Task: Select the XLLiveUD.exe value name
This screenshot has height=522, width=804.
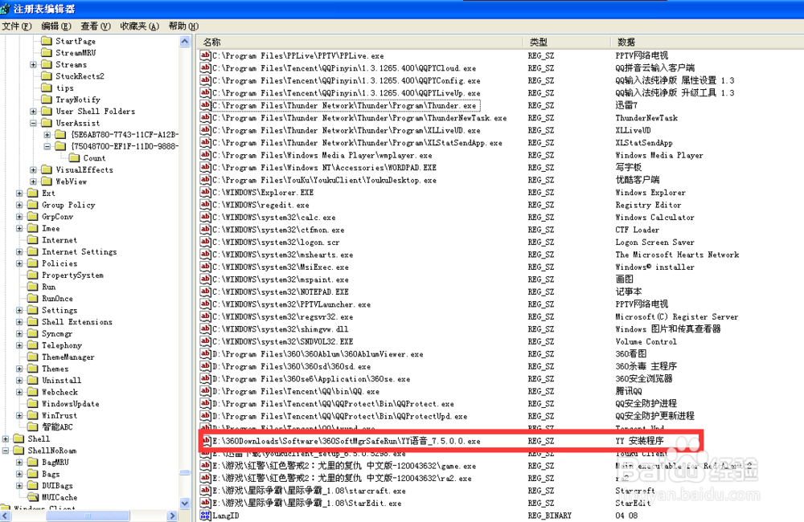Action: [x=347, y=130]
